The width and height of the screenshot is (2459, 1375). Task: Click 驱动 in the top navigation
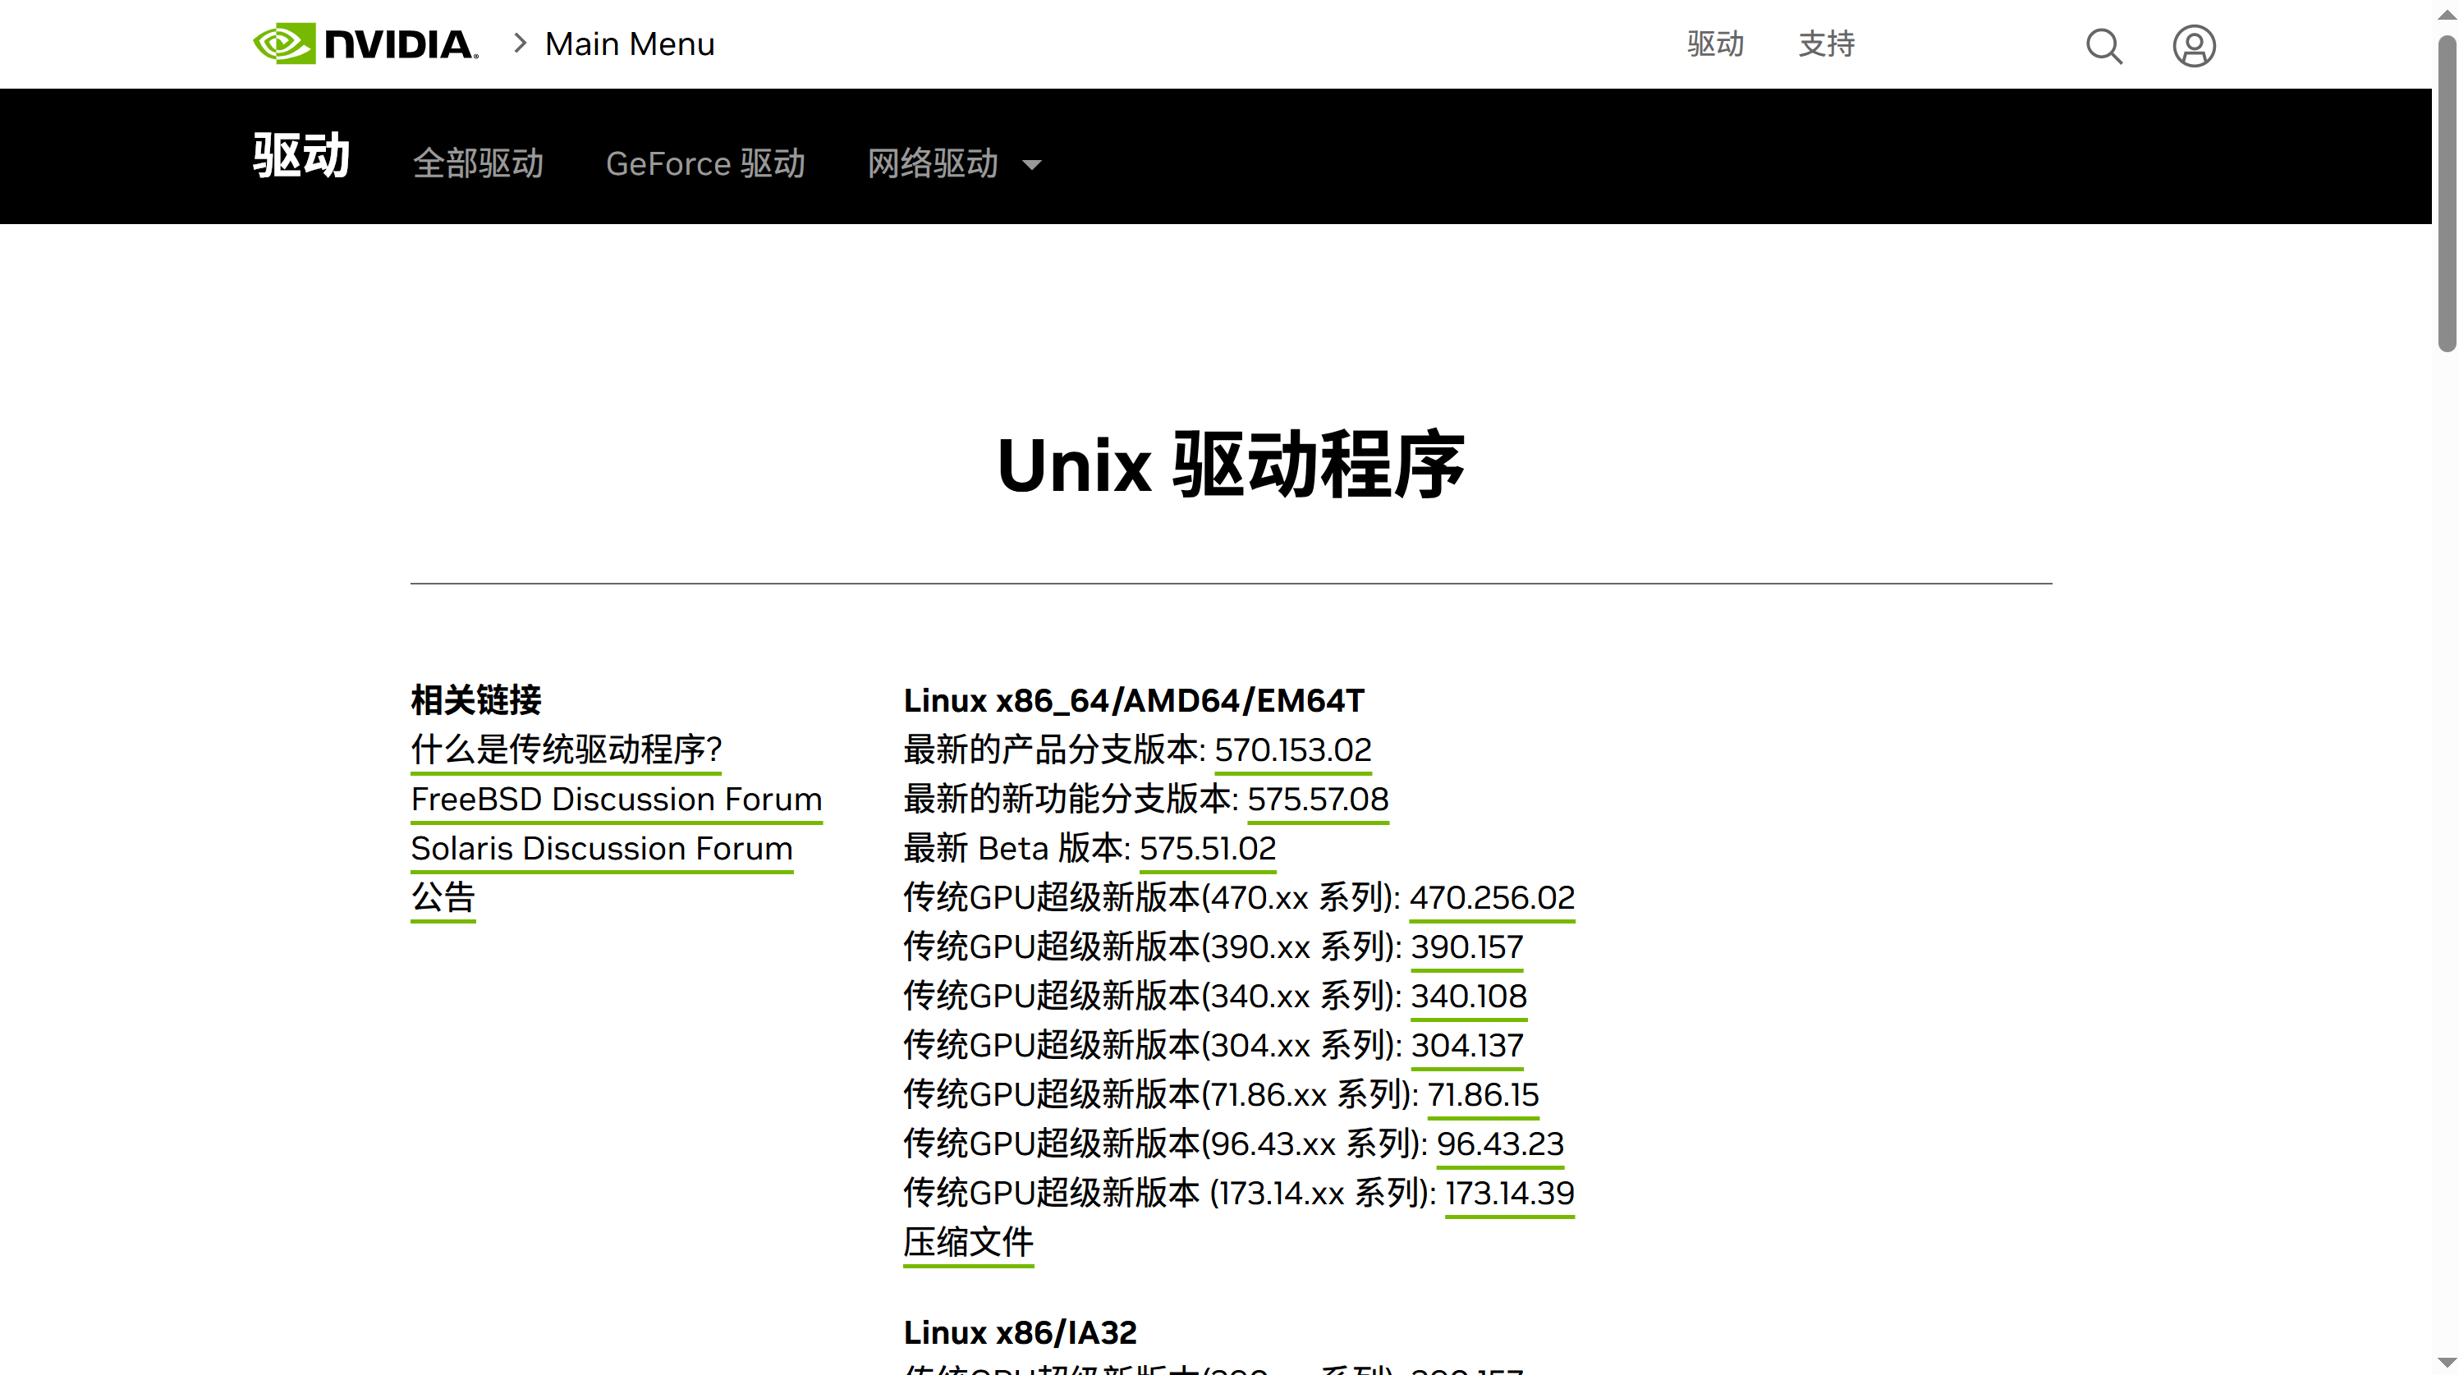coord(1715,44)
